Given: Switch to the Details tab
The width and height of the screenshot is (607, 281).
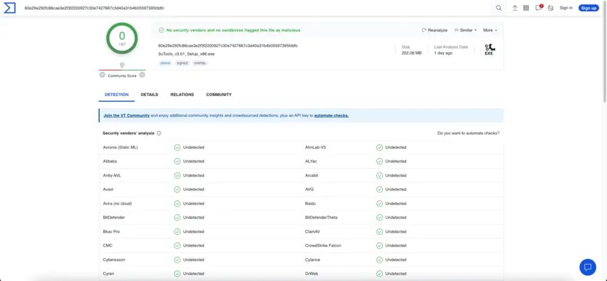Looking at the screenshot, I should coord(149,95).
